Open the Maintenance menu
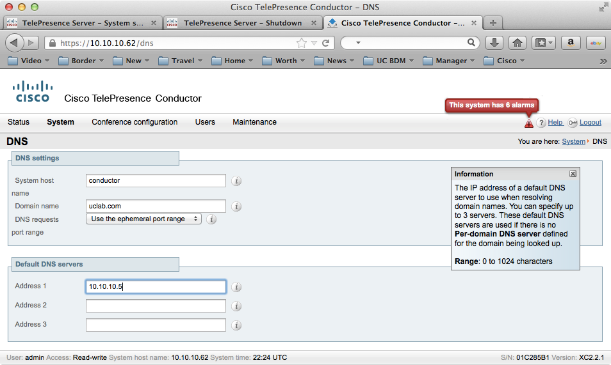This screenshot has width=611, height=365. [x=254, y=122]
